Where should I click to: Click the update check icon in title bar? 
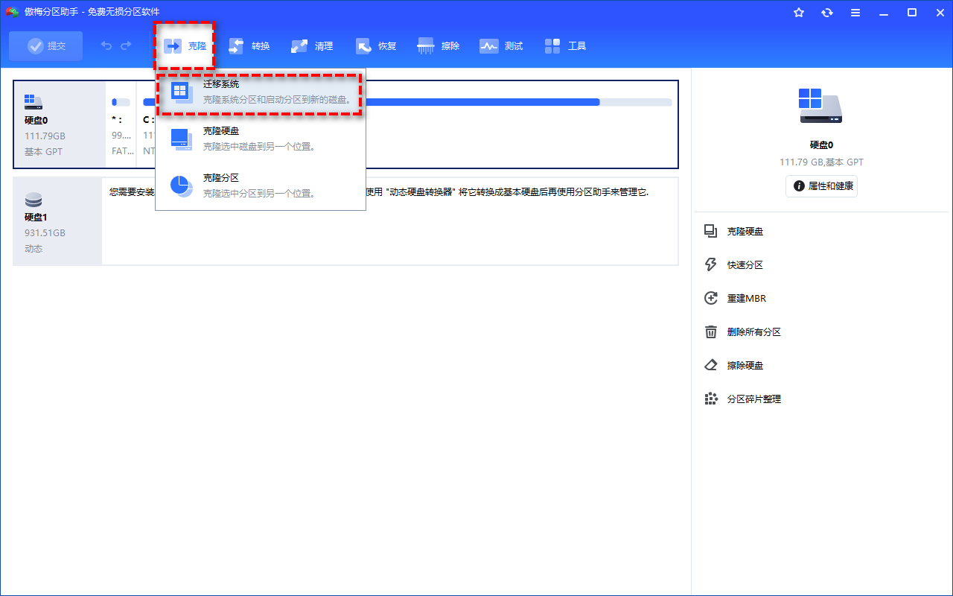click(x=827, y=12)
